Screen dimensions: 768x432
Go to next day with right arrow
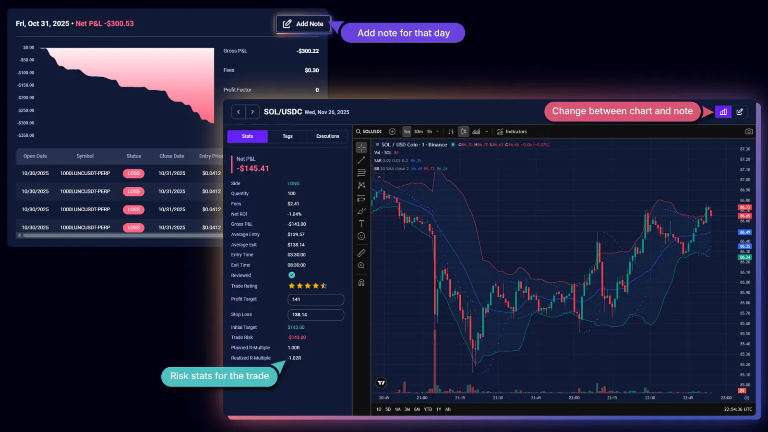[252, 111]
